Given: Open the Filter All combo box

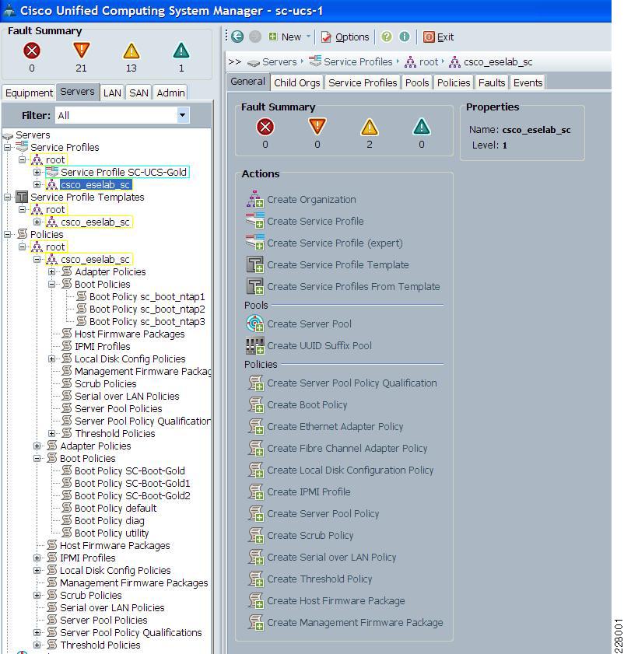Looking at the screenshot, I should click(x=122, y=115).
